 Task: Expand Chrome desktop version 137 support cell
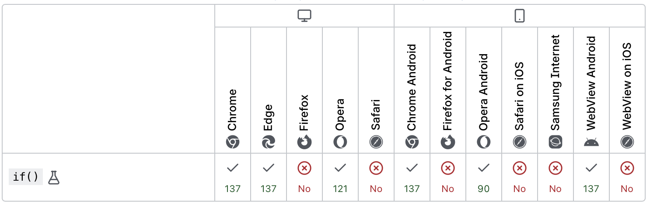point(233,177)
